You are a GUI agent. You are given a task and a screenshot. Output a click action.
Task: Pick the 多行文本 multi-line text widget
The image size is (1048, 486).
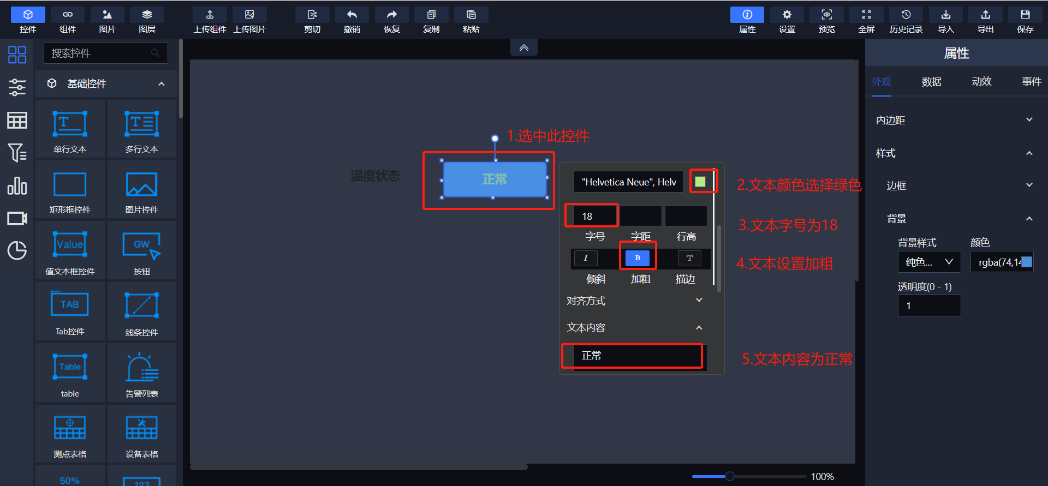[x=142, y=130]
